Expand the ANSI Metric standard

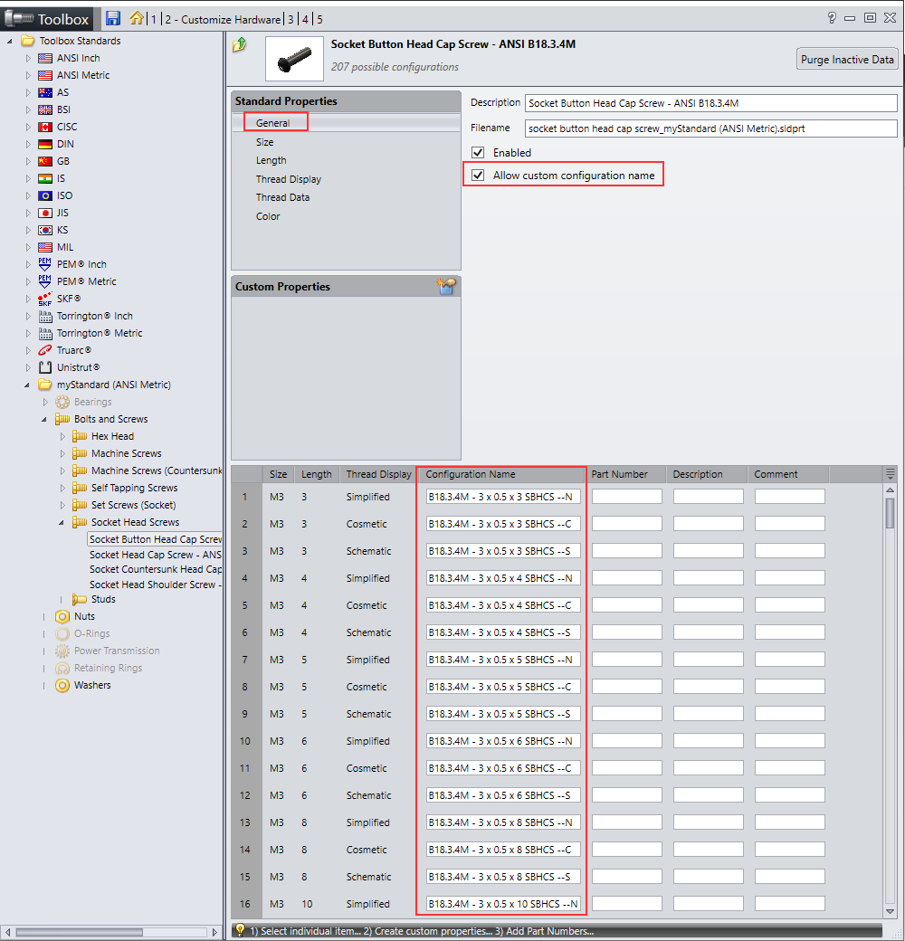click(28, 76)
